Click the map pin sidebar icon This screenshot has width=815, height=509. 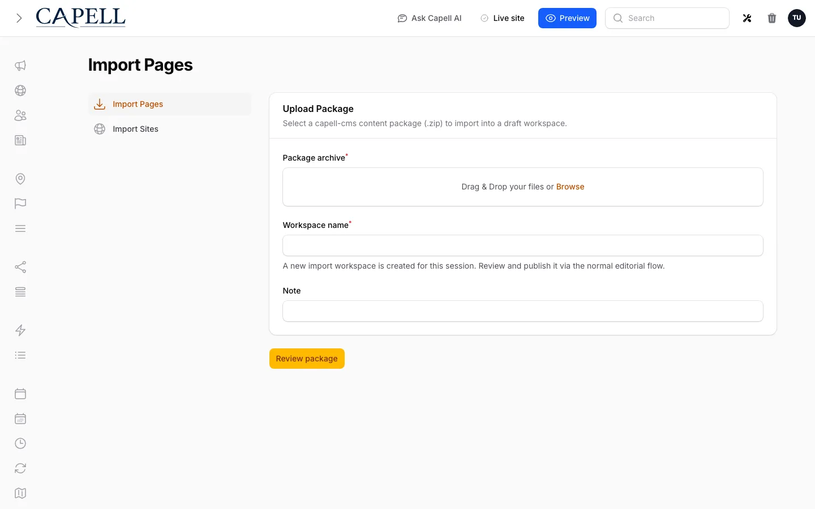pyautogui.click(x=20, y=179)
